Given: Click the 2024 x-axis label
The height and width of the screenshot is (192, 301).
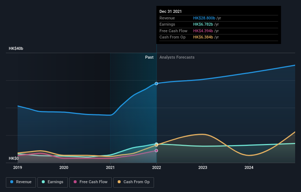Looking at the screenshot, I should tap(249, 168).
